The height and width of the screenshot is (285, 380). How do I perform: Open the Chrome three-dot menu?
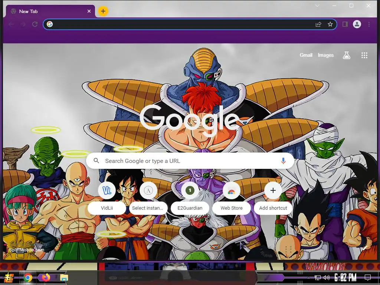tap(369, 24)
